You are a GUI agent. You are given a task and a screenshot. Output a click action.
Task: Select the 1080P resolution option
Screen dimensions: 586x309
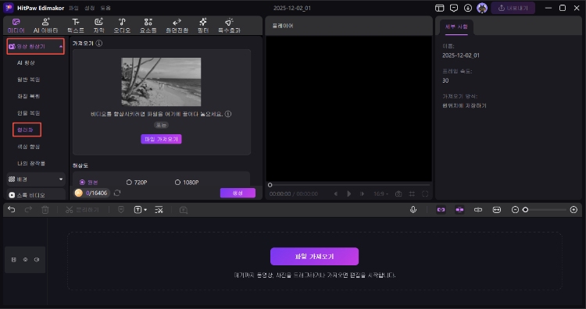point(187,183)
